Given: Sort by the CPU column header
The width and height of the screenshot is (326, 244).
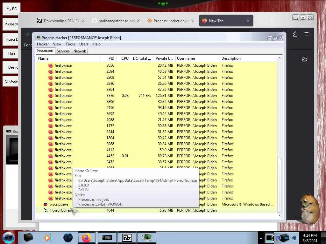Looking at the screenshot, I should (x=124, y=58).
